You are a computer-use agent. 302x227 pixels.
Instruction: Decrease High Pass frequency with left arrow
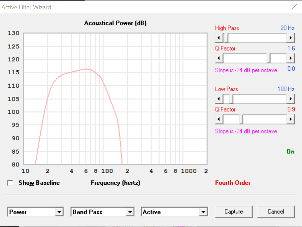click(219, 38)
